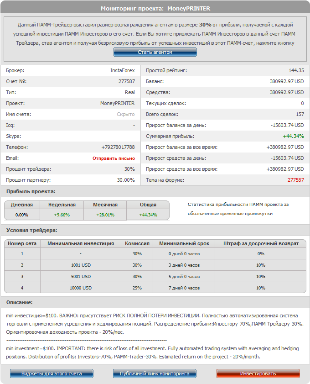Select the Месячная profit column header
This screenshot has height=384, width=310.
(x=105, y=205)
